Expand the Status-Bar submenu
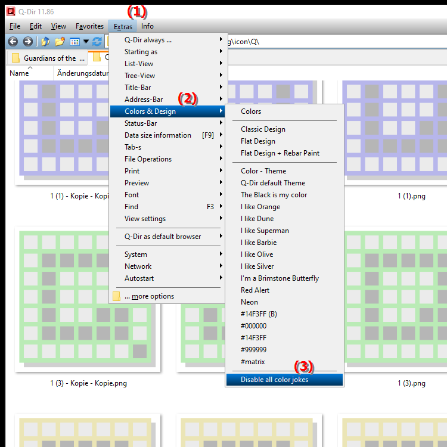This screenshot has width=447, height=447. click(x=167, y=123)
